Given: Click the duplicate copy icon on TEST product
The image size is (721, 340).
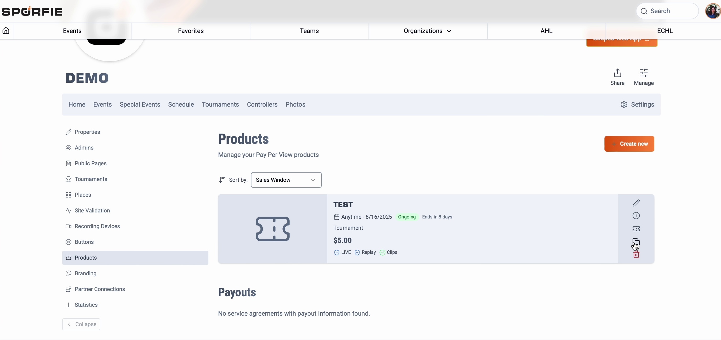Looking at the screenshot, I should [x=636, y=242].
